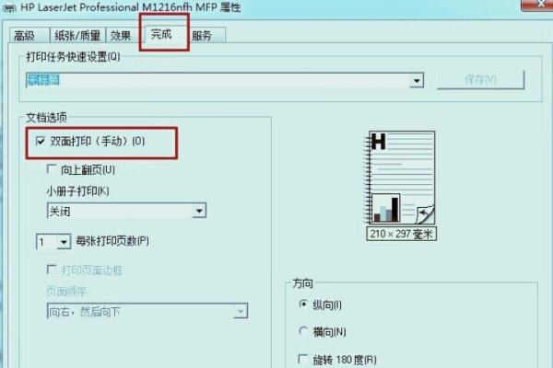Check the 打印页面边框 checkbox
The image size is (553, 368).
click(52, 270)
